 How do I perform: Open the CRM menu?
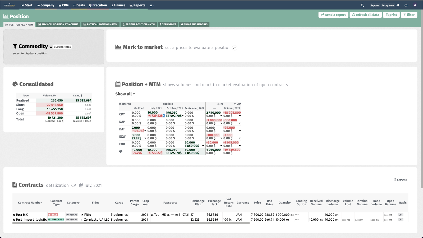click(x=64, y=5)
